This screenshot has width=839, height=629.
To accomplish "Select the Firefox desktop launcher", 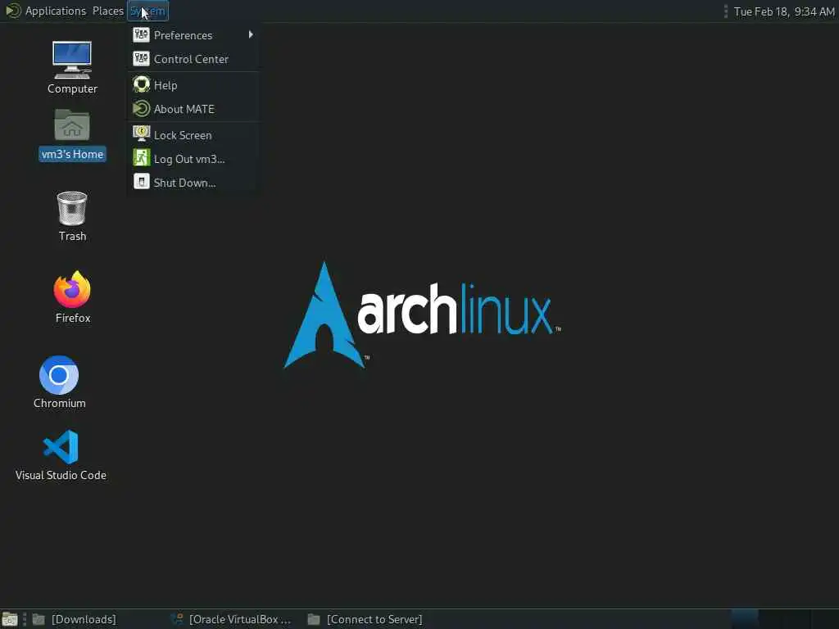I will [72, 297].
